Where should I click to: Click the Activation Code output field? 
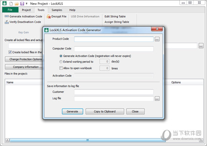tap(114, 76)
